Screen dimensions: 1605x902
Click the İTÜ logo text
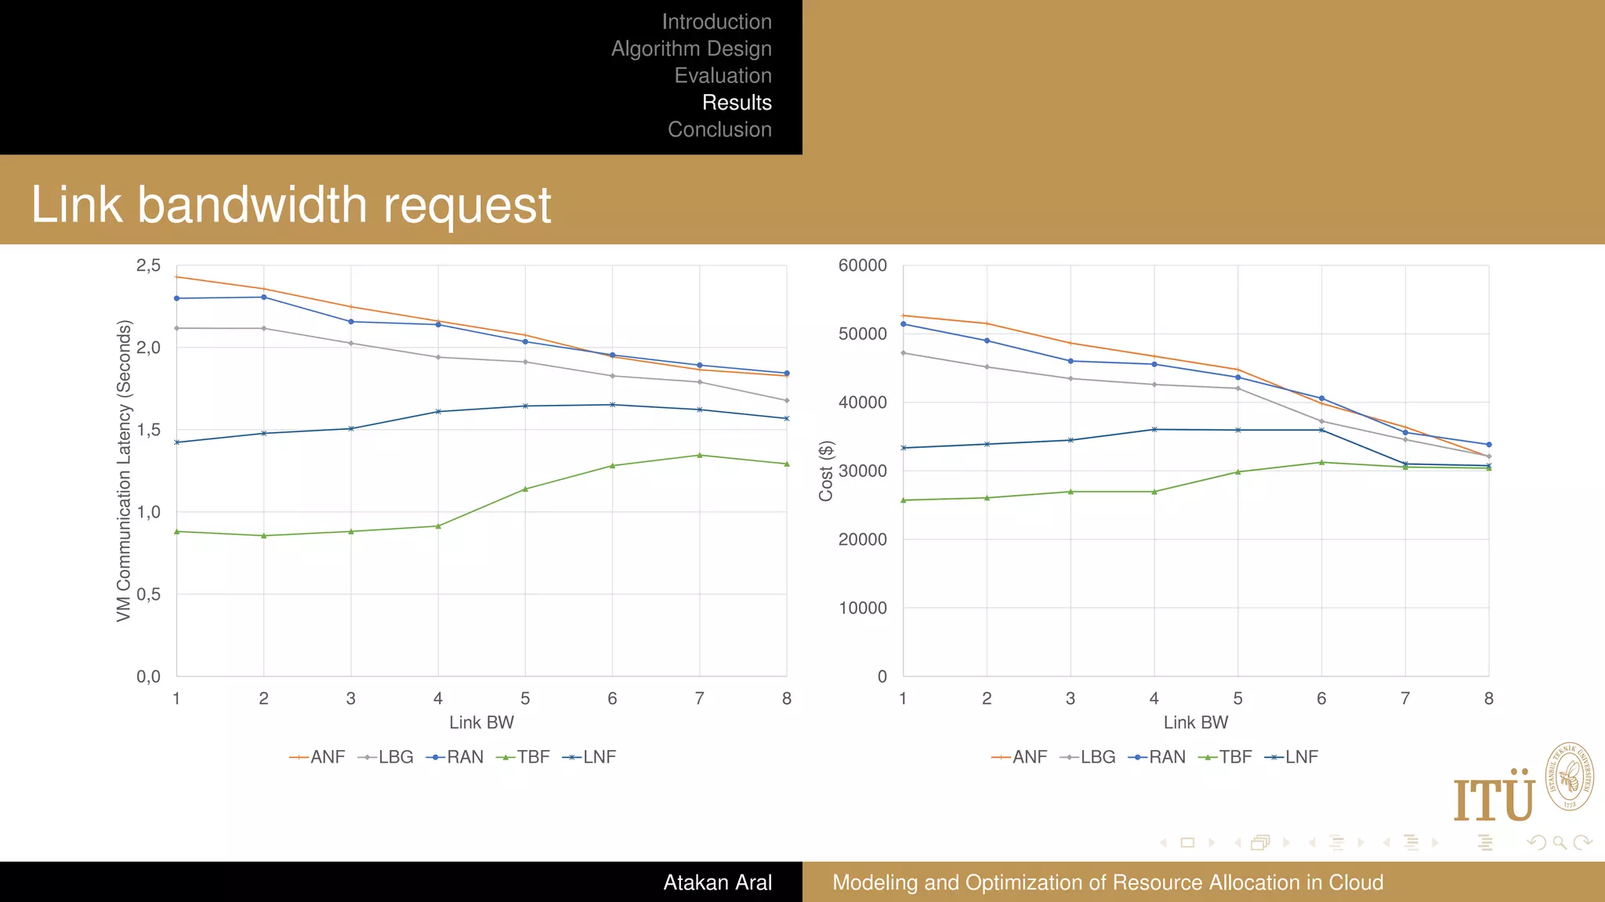pyautogui.click(x=1494, y=795)
